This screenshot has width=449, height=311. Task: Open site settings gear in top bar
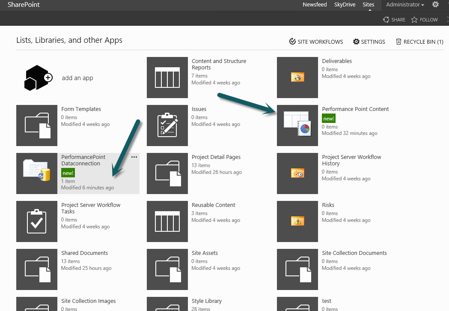pos(435,4)
